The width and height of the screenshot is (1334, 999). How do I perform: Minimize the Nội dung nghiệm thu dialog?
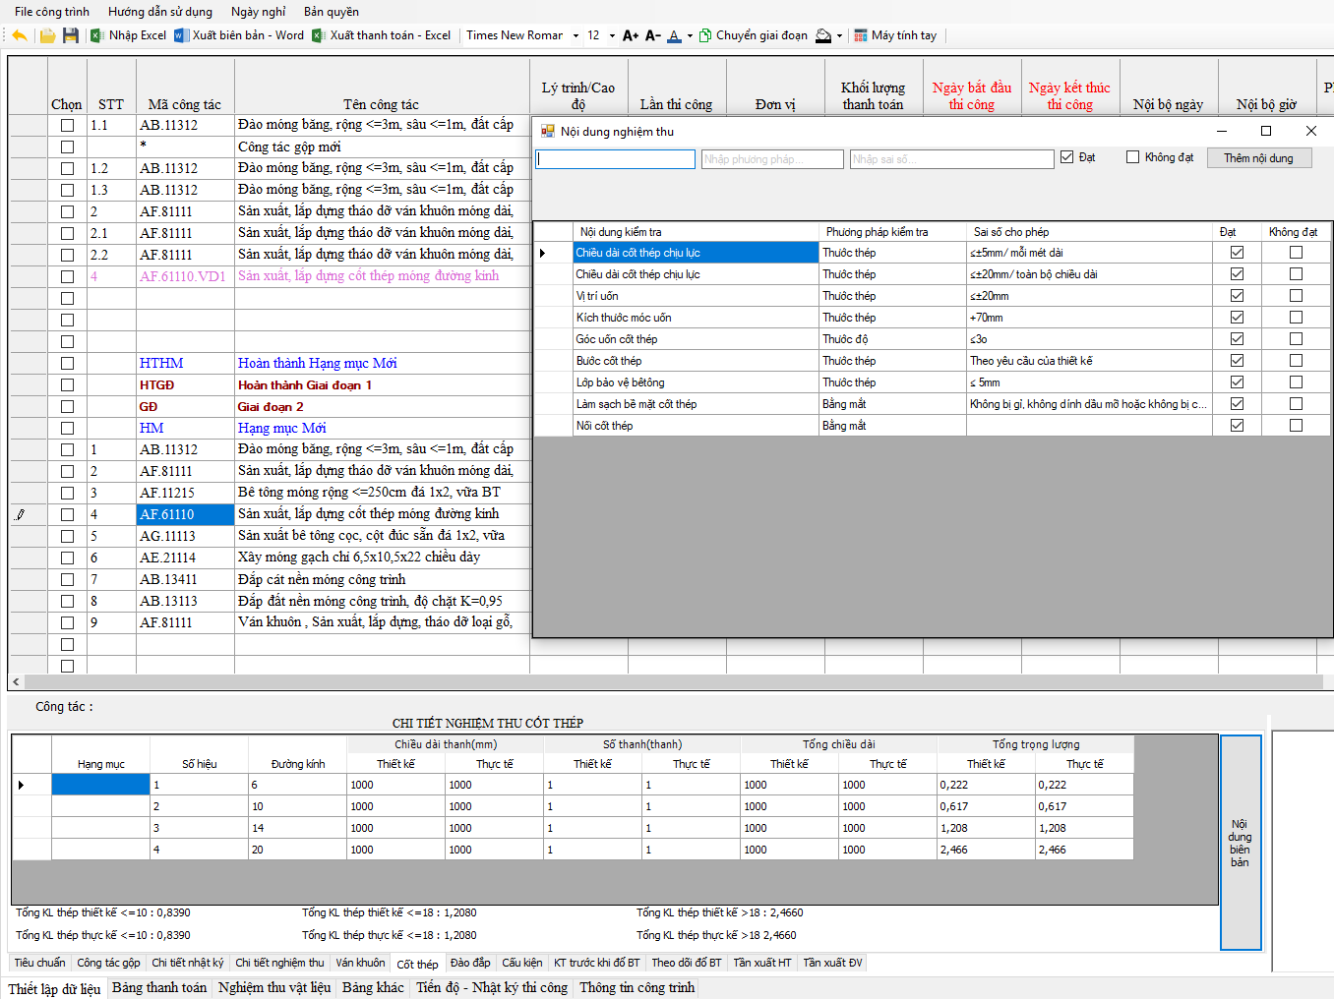point(1222,131)
